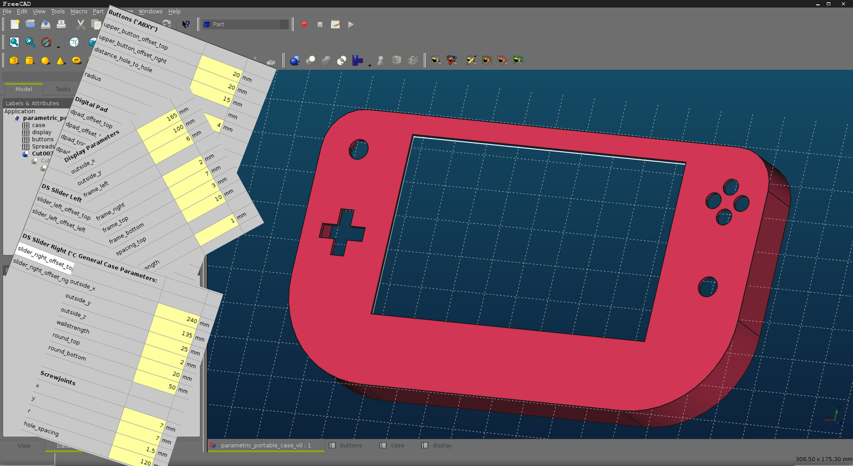Create a cone primitive
Screen dimensions: 853x466
(61, 60)
